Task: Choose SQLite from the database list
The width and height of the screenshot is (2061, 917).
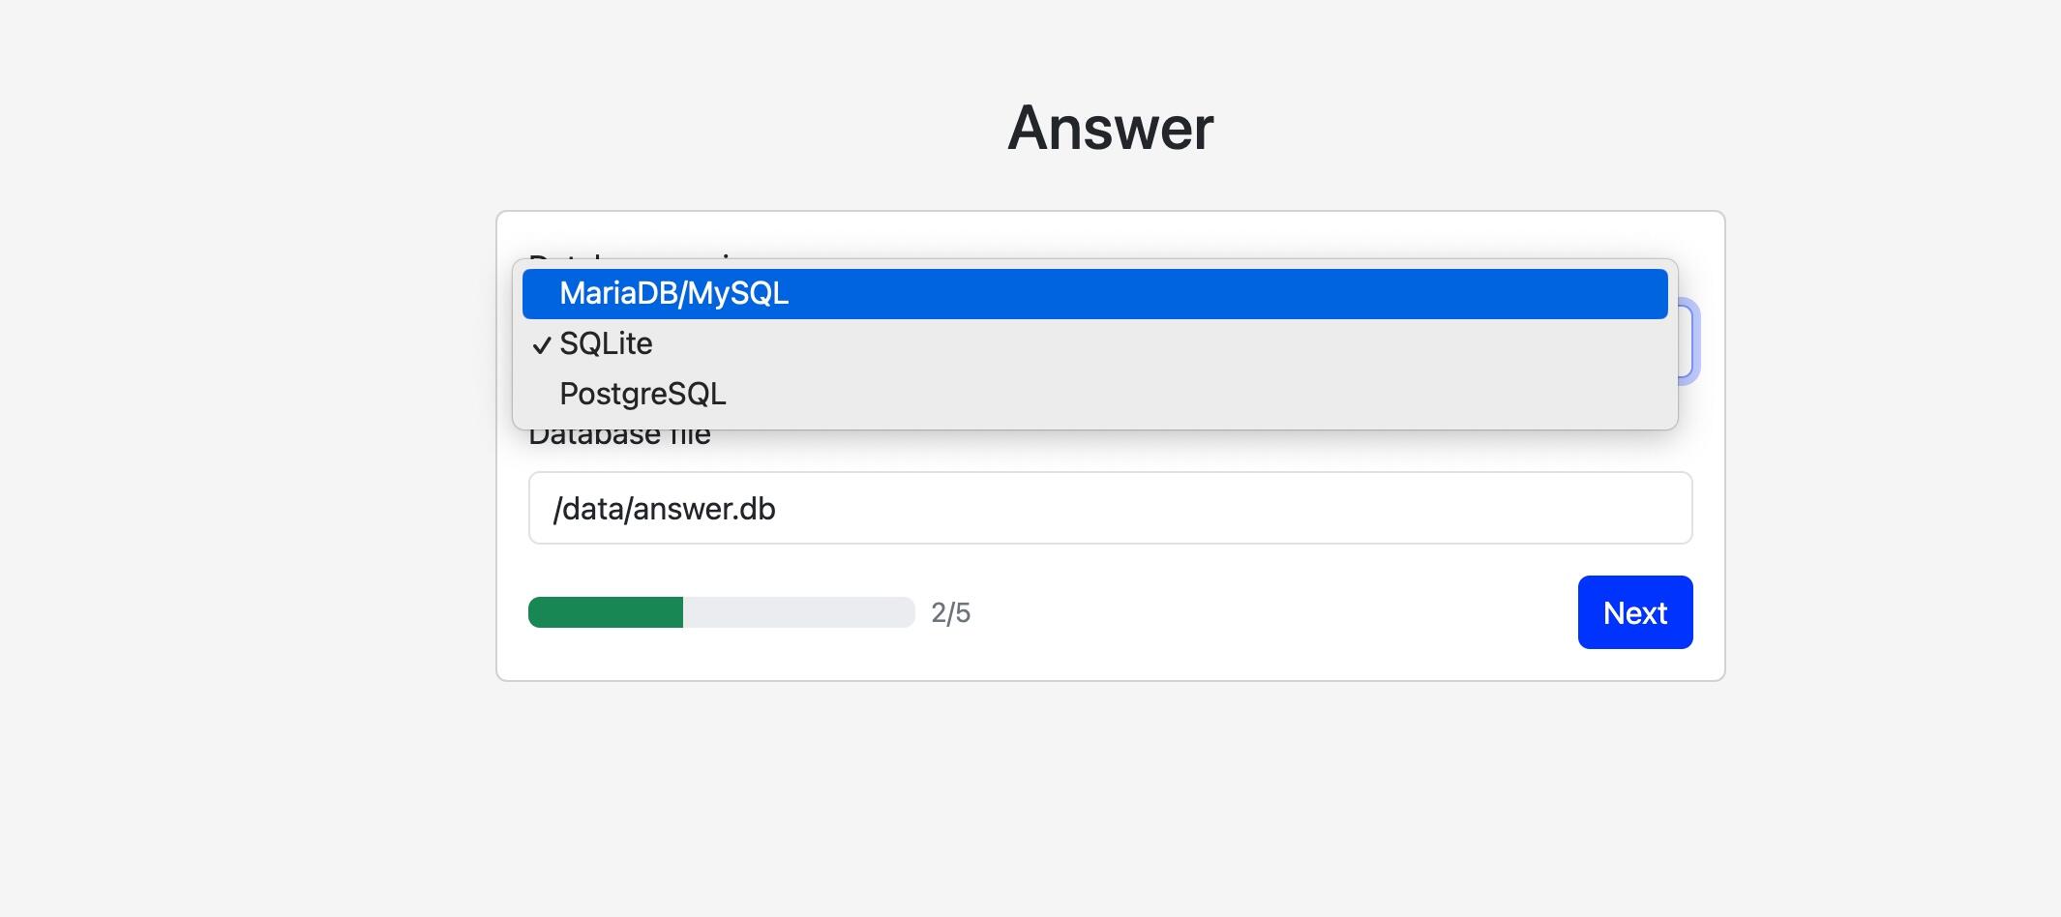Action: (x=606, y=344)
